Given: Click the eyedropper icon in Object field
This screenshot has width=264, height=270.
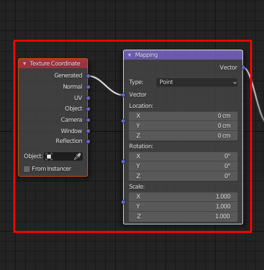Looking at the screenshot, I should point(77,156).
